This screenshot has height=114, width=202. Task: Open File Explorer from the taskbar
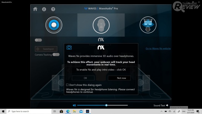click(74, 111)
